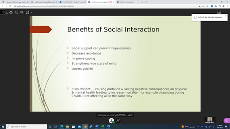Click the browser address bar URL
The width and height of the screenshot is (230, 129).
pyautogui.click(x=43, y=6)
